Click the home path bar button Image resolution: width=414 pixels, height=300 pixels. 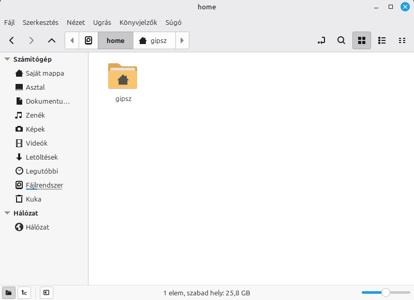pos(115,40)
